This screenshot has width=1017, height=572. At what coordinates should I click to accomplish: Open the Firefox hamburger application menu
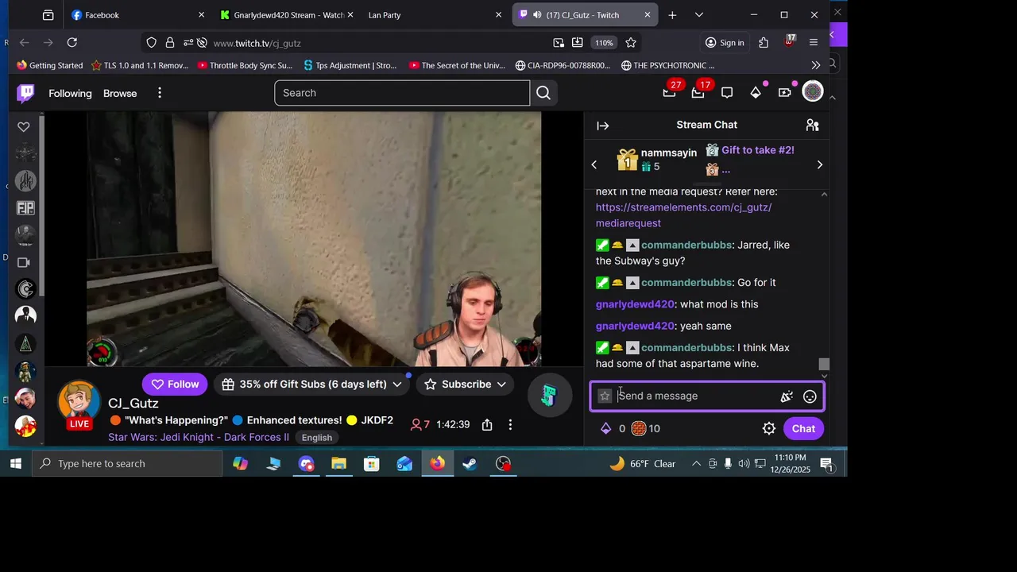814,43
